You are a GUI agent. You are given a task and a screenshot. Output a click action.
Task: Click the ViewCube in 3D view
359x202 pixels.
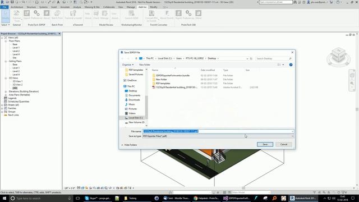pos(338,55)
